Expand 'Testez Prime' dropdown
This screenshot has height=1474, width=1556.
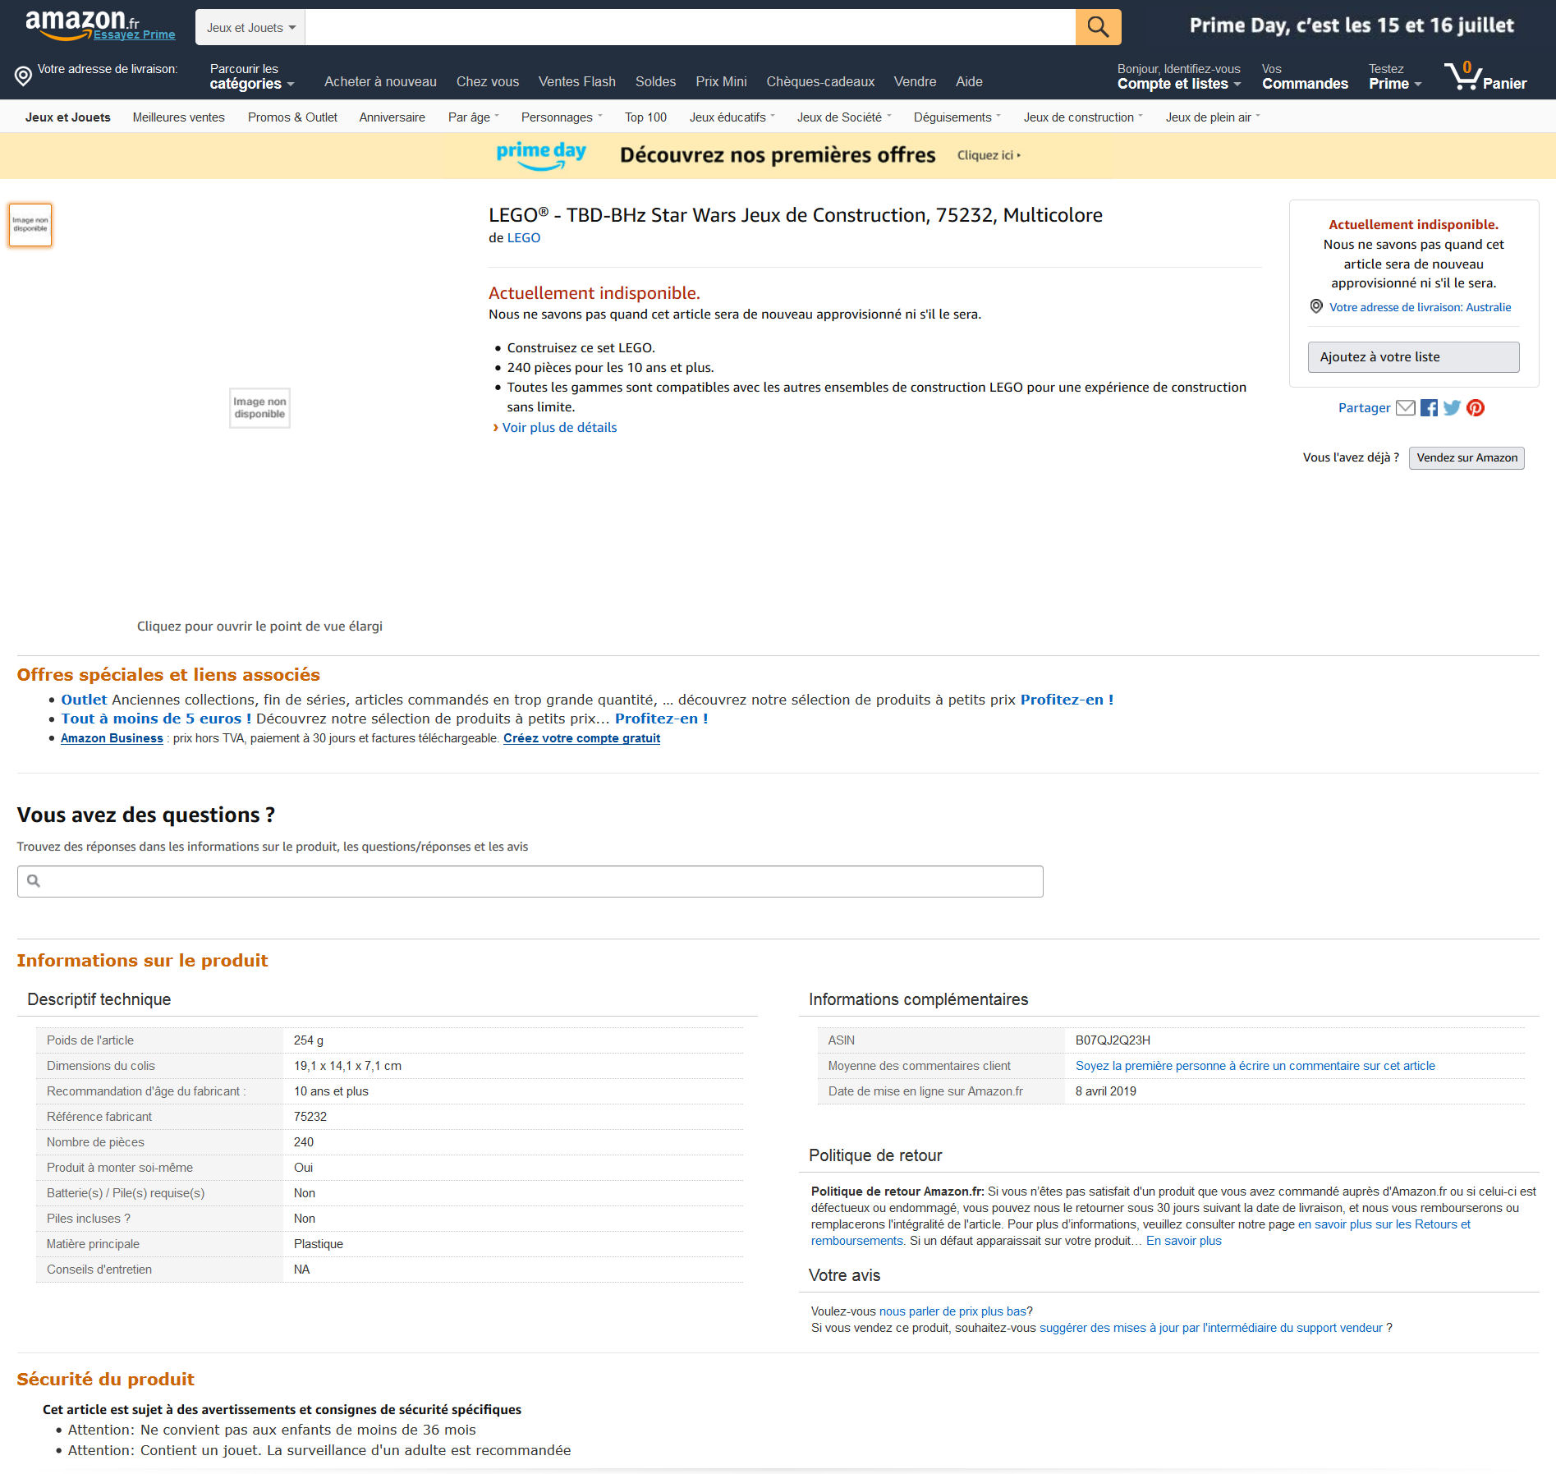(x=1394, y=76)
